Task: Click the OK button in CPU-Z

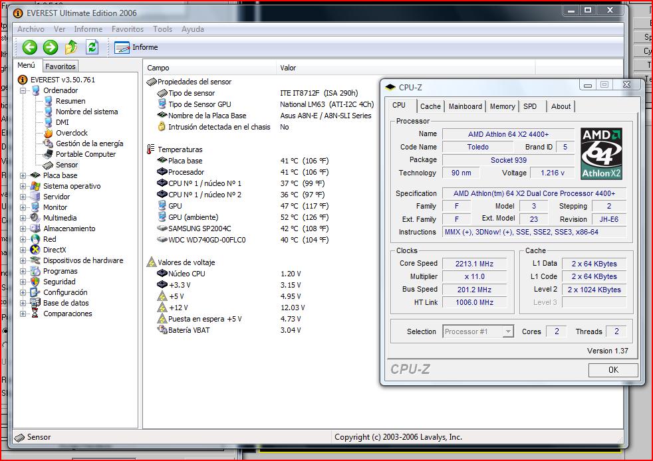Action: (613, 370)
